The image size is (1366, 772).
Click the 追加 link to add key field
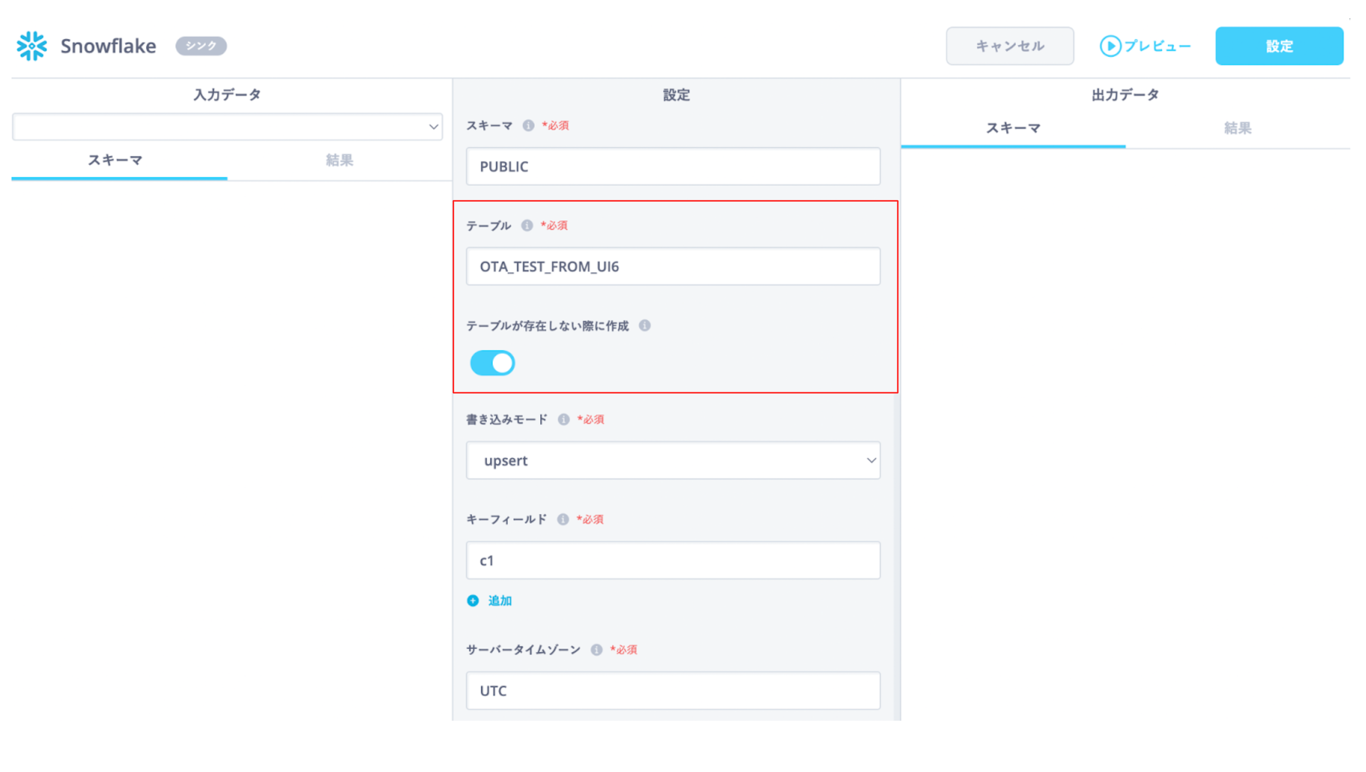pyautogui.click(x=499, y=601)
